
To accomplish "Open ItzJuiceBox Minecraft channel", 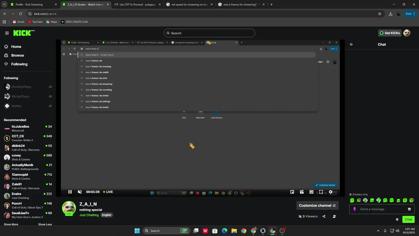I will 28,128.
